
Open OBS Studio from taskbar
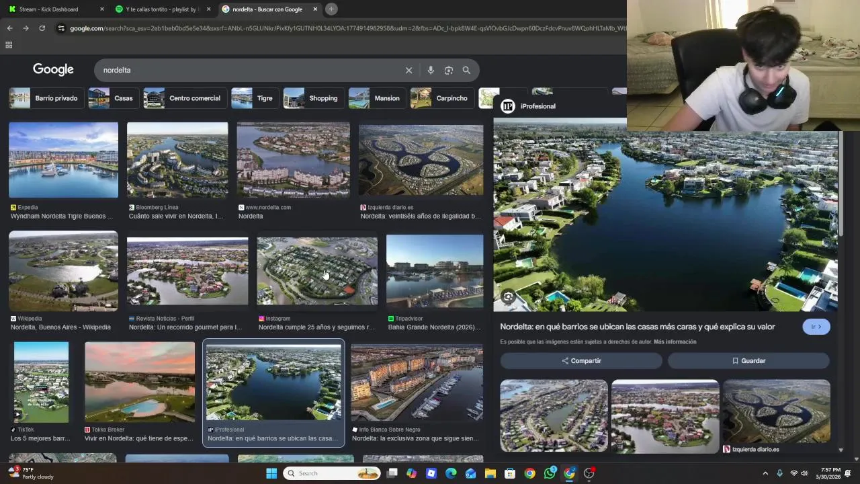tap(589, 473)
